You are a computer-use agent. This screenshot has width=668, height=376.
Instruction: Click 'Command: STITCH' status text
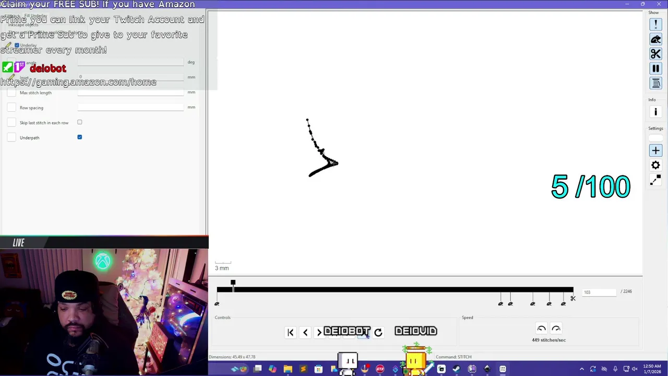click(454, 357)
